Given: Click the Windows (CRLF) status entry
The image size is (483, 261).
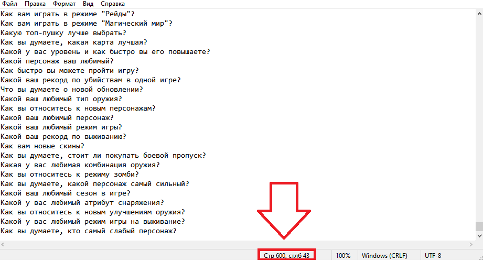Looking at the screenshot, I should (384, 255).
